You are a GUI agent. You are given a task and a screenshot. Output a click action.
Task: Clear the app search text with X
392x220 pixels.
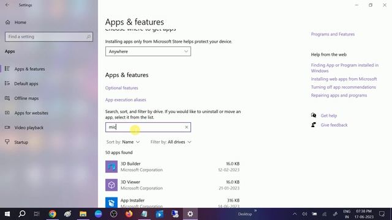[x=186, y=127]
